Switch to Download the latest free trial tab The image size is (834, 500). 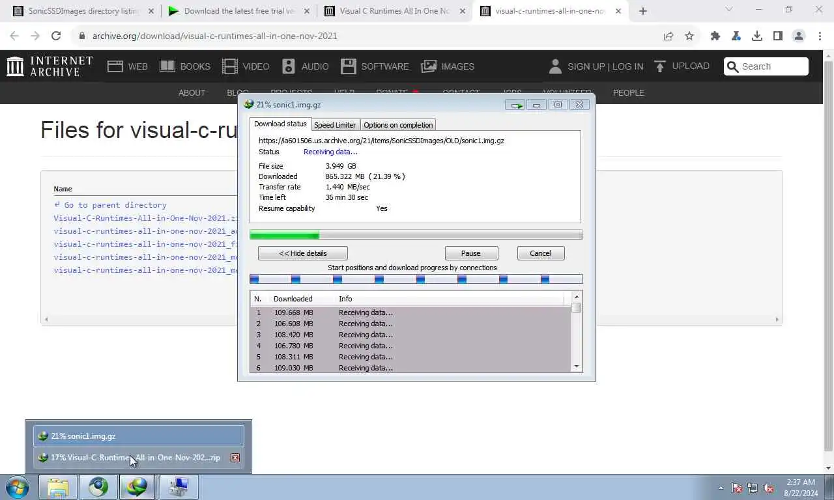point(238,11)
